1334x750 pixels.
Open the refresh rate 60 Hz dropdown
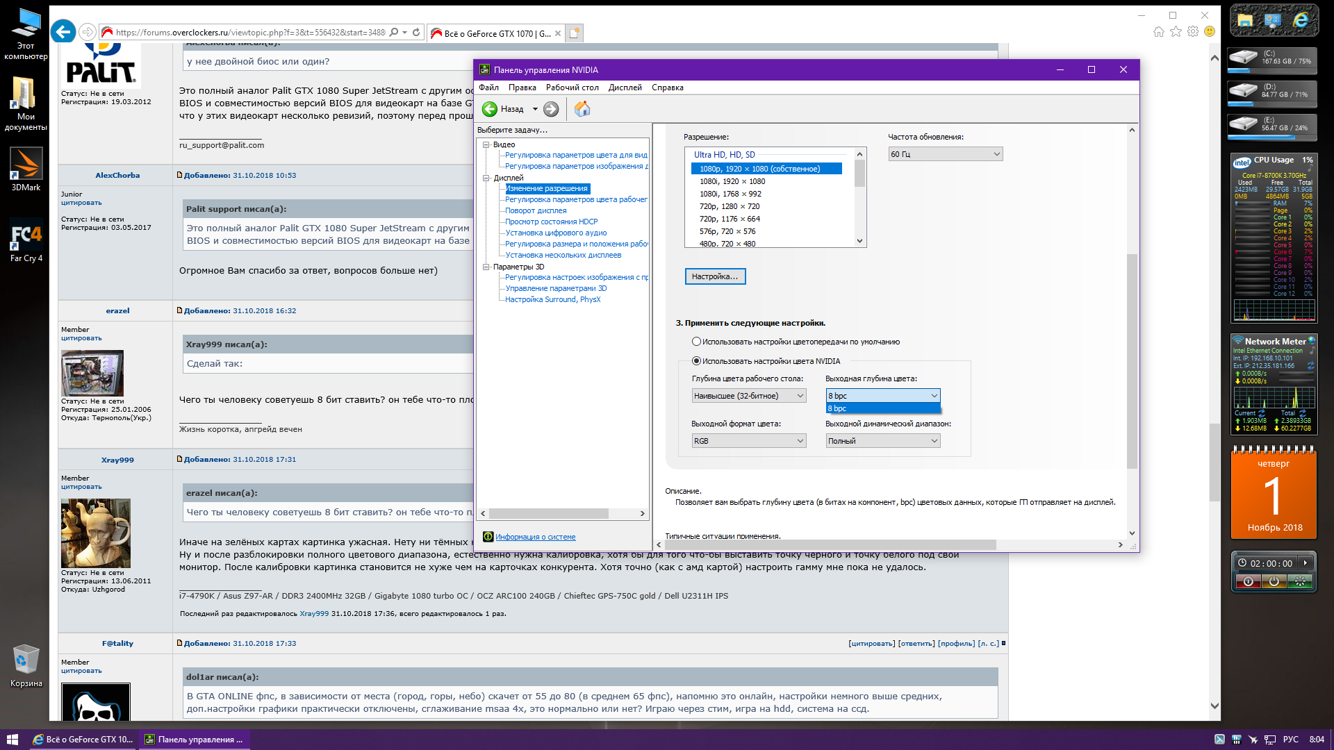[x=945, y=154]
